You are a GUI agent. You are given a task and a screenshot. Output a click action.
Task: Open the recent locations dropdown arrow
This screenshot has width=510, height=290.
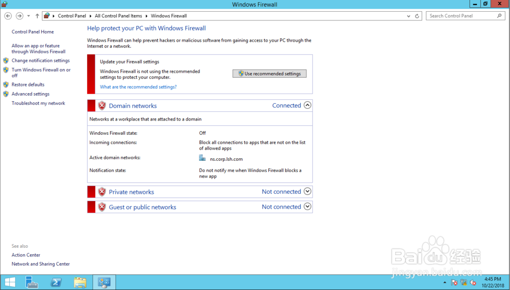pyautogui.click(x=29, y=16)
